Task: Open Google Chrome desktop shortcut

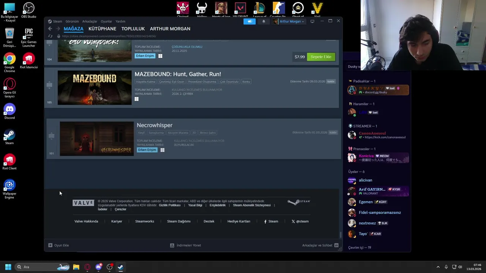Action: 9,63
